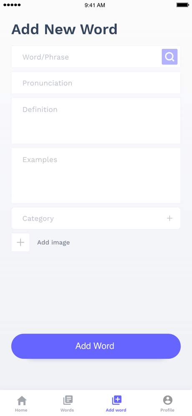Select the Add word plus icon
This screenshot has height=416, width=192.
click(117, 400)
